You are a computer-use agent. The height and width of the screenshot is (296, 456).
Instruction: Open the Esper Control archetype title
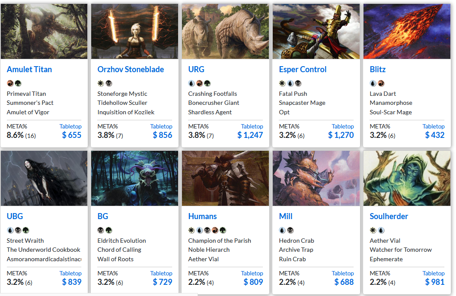[x=302, y=69]
